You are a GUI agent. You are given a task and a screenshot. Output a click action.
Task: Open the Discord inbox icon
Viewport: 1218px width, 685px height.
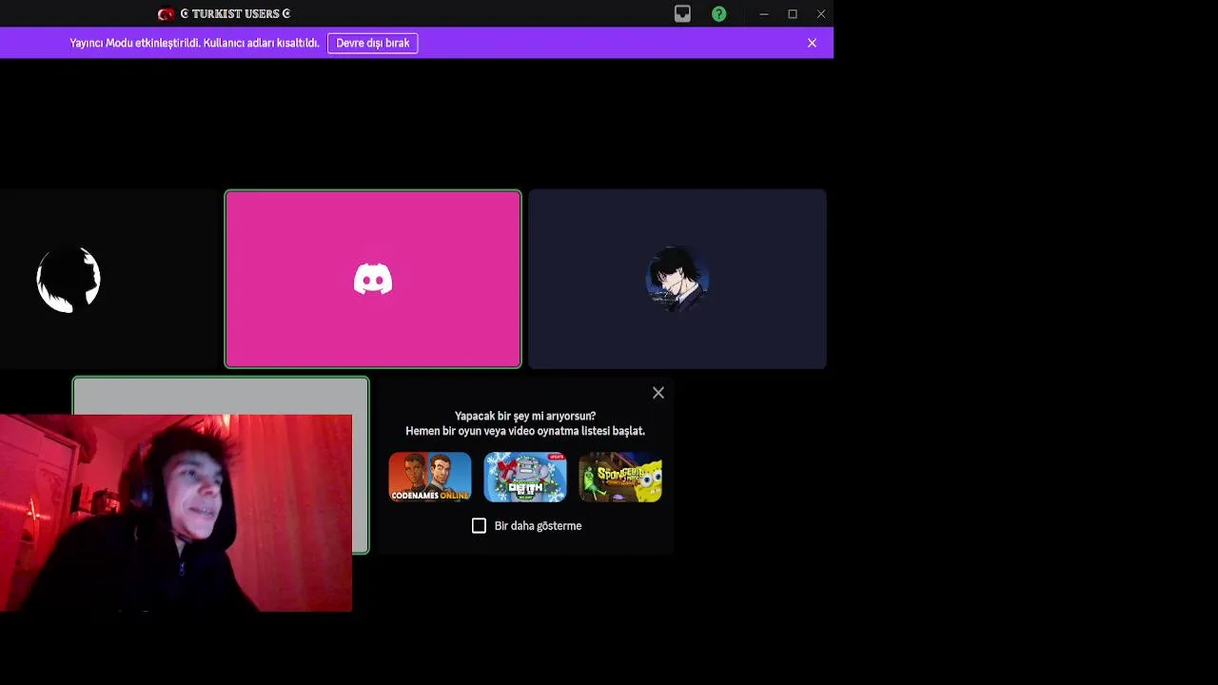click(x=682, y=13)
